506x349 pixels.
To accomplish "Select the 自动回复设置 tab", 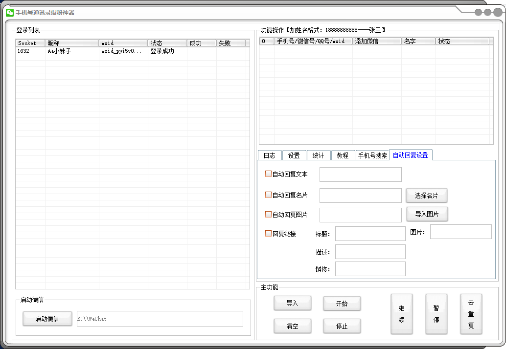I will (x=411, y=155).
